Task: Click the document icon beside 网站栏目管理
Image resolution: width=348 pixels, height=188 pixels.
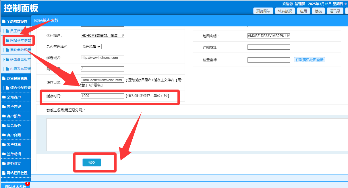Action: point(4,173)
